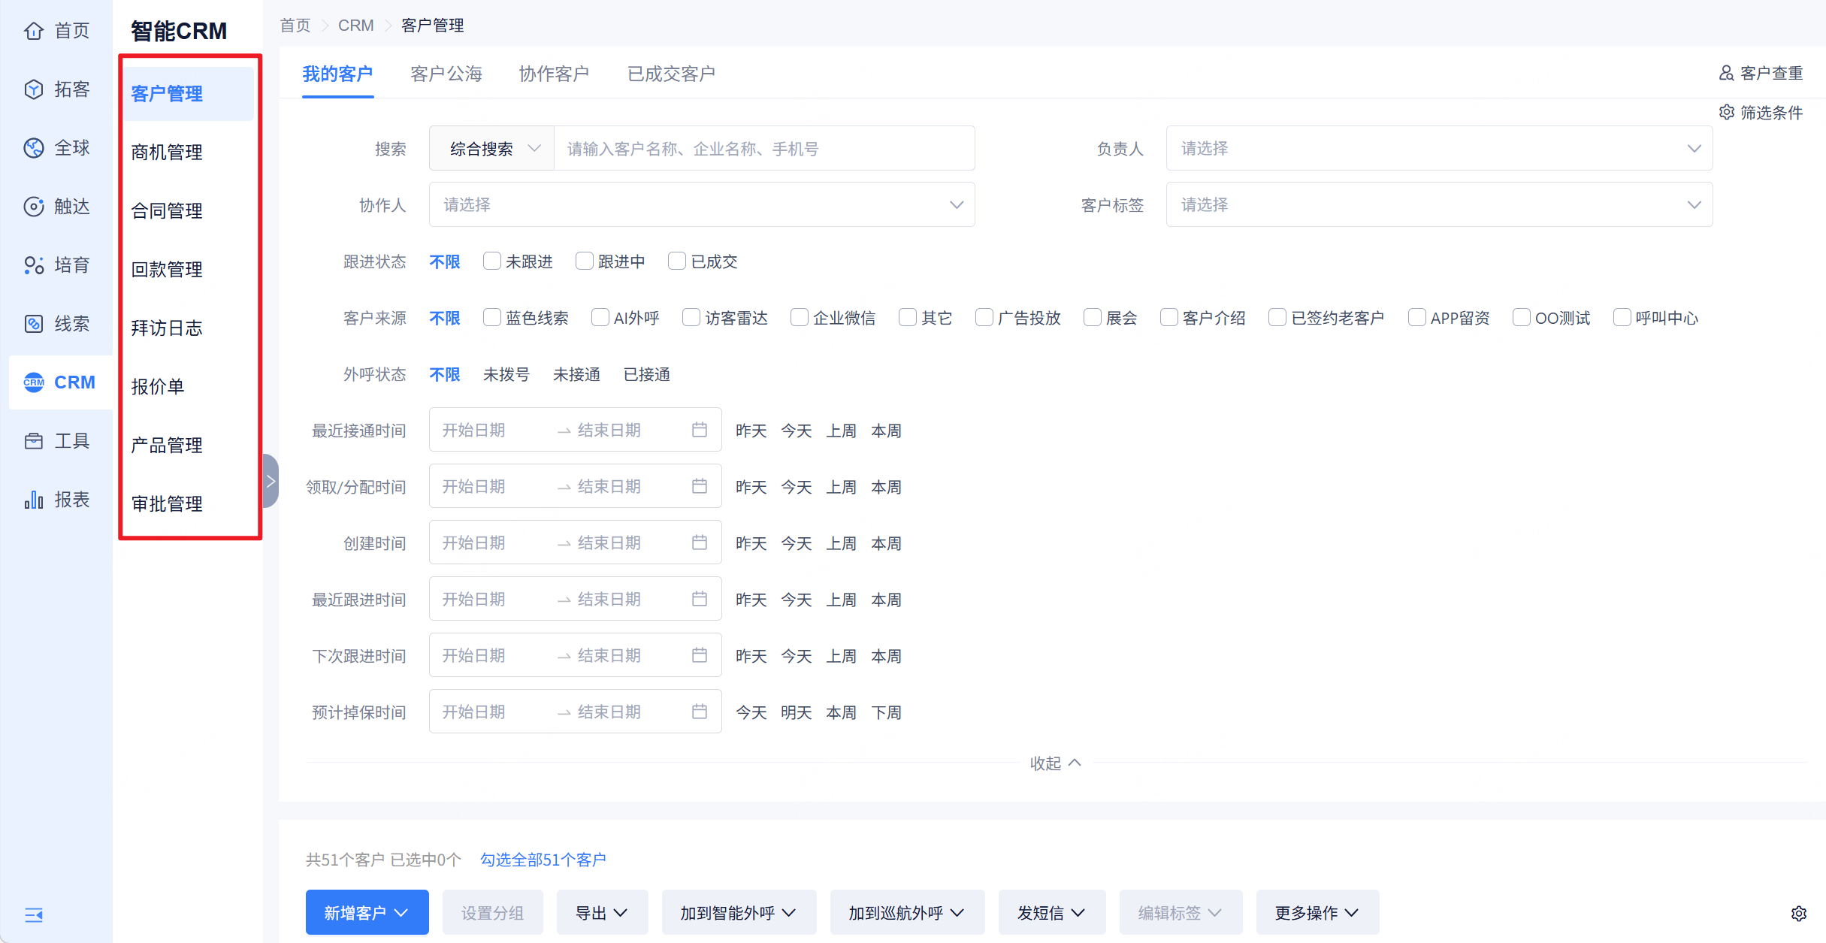
Task: Check the 未跟进 follow-up status checkbox
Action: [492, 261]
